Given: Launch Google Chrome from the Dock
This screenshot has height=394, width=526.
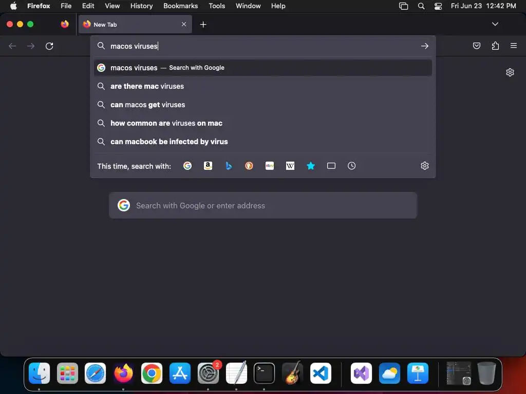Looking at the screenshot, I should (x=152, y=373).
